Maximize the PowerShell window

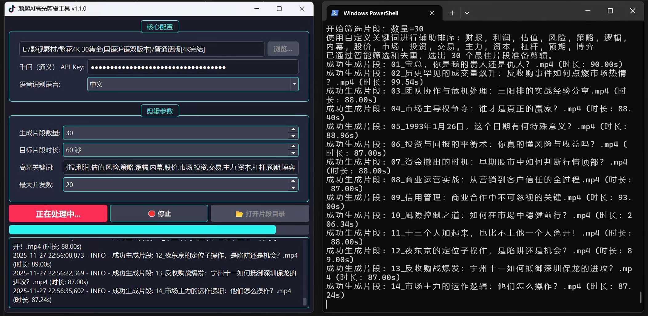coord(610,11)
